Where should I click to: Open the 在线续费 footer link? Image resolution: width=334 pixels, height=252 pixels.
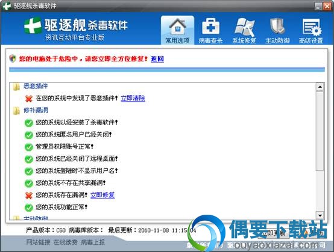coord(65,242)
